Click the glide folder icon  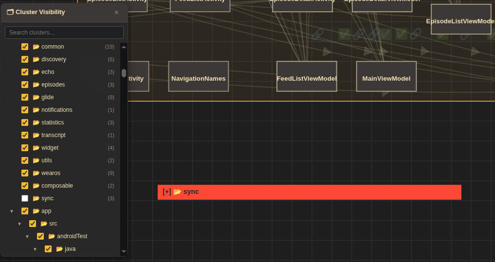pos(36,97)
